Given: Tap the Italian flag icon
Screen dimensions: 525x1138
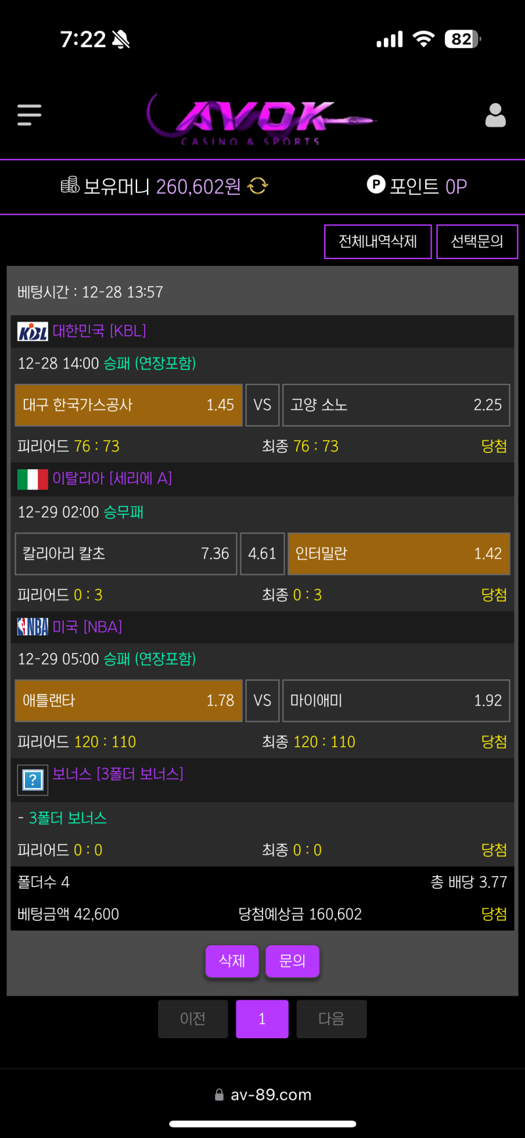Looking at the screenshot, I should 32,479.
